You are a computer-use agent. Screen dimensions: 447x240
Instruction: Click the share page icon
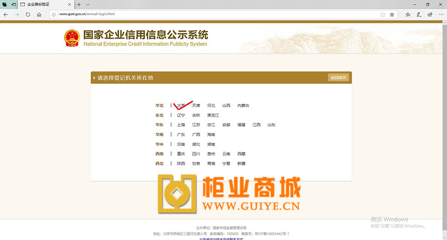[430, 15]
